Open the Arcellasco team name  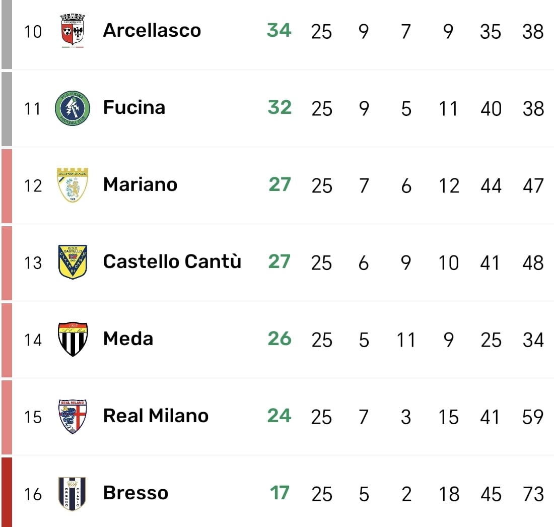pyautogui.click(x=152, y=31)
